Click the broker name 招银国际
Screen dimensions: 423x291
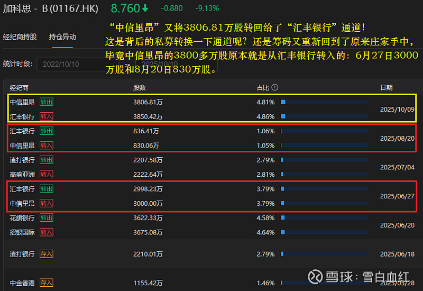coord(22,232)
